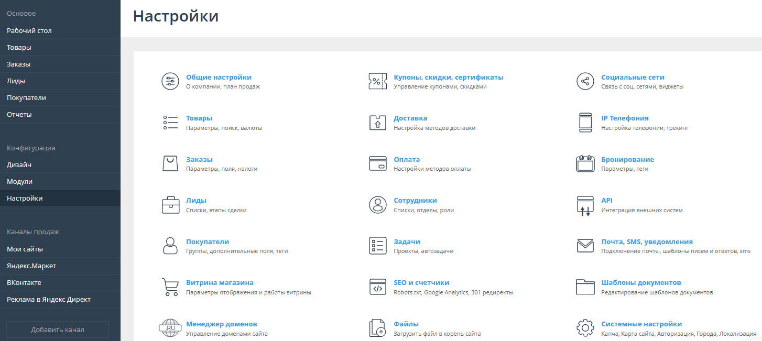The image size is (762, 341).
Task: Go to Модули in the sidebar menu
Action: [x=20, y=181]
